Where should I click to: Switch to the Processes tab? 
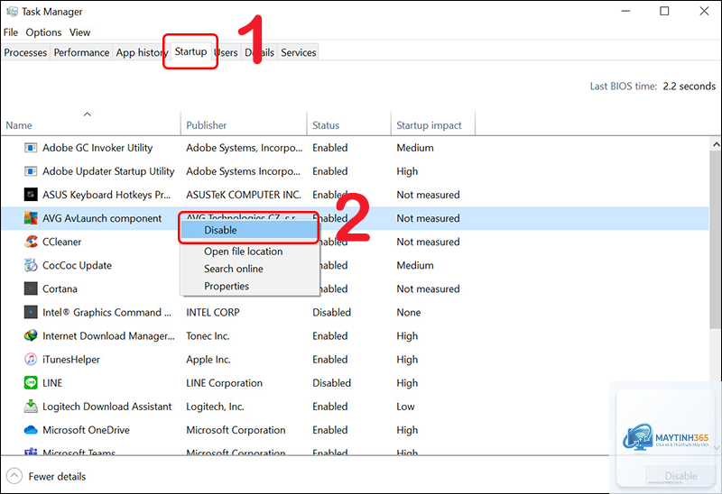(x=25, y=52)
